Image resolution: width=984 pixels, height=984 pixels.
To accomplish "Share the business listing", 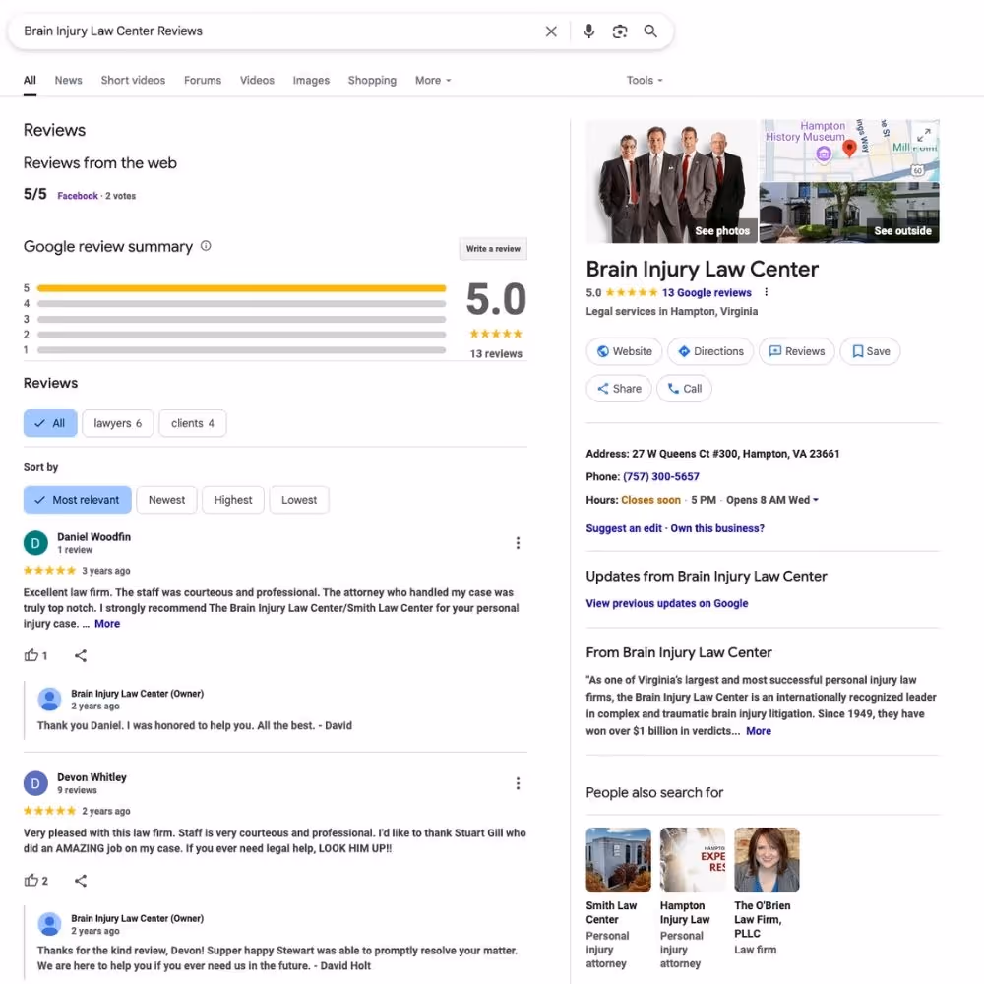I will pyautogui.click(x=619, y=389).
